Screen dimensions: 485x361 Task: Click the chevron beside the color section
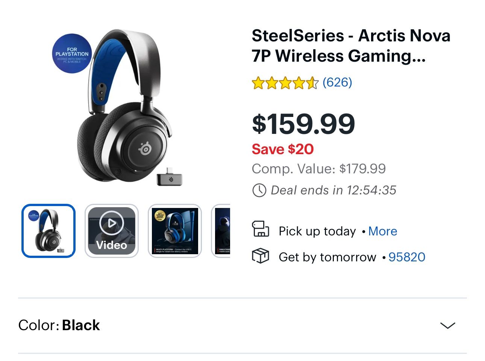coord(448,326)
